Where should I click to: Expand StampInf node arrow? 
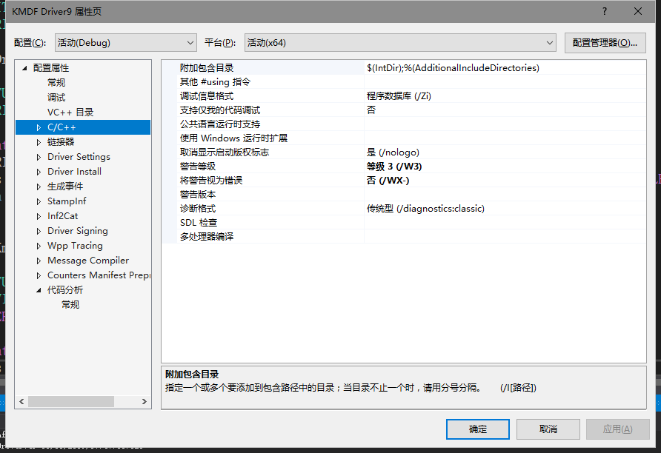[39, 201]
